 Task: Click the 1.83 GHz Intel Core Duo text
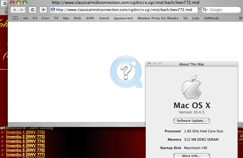(203, 131)
